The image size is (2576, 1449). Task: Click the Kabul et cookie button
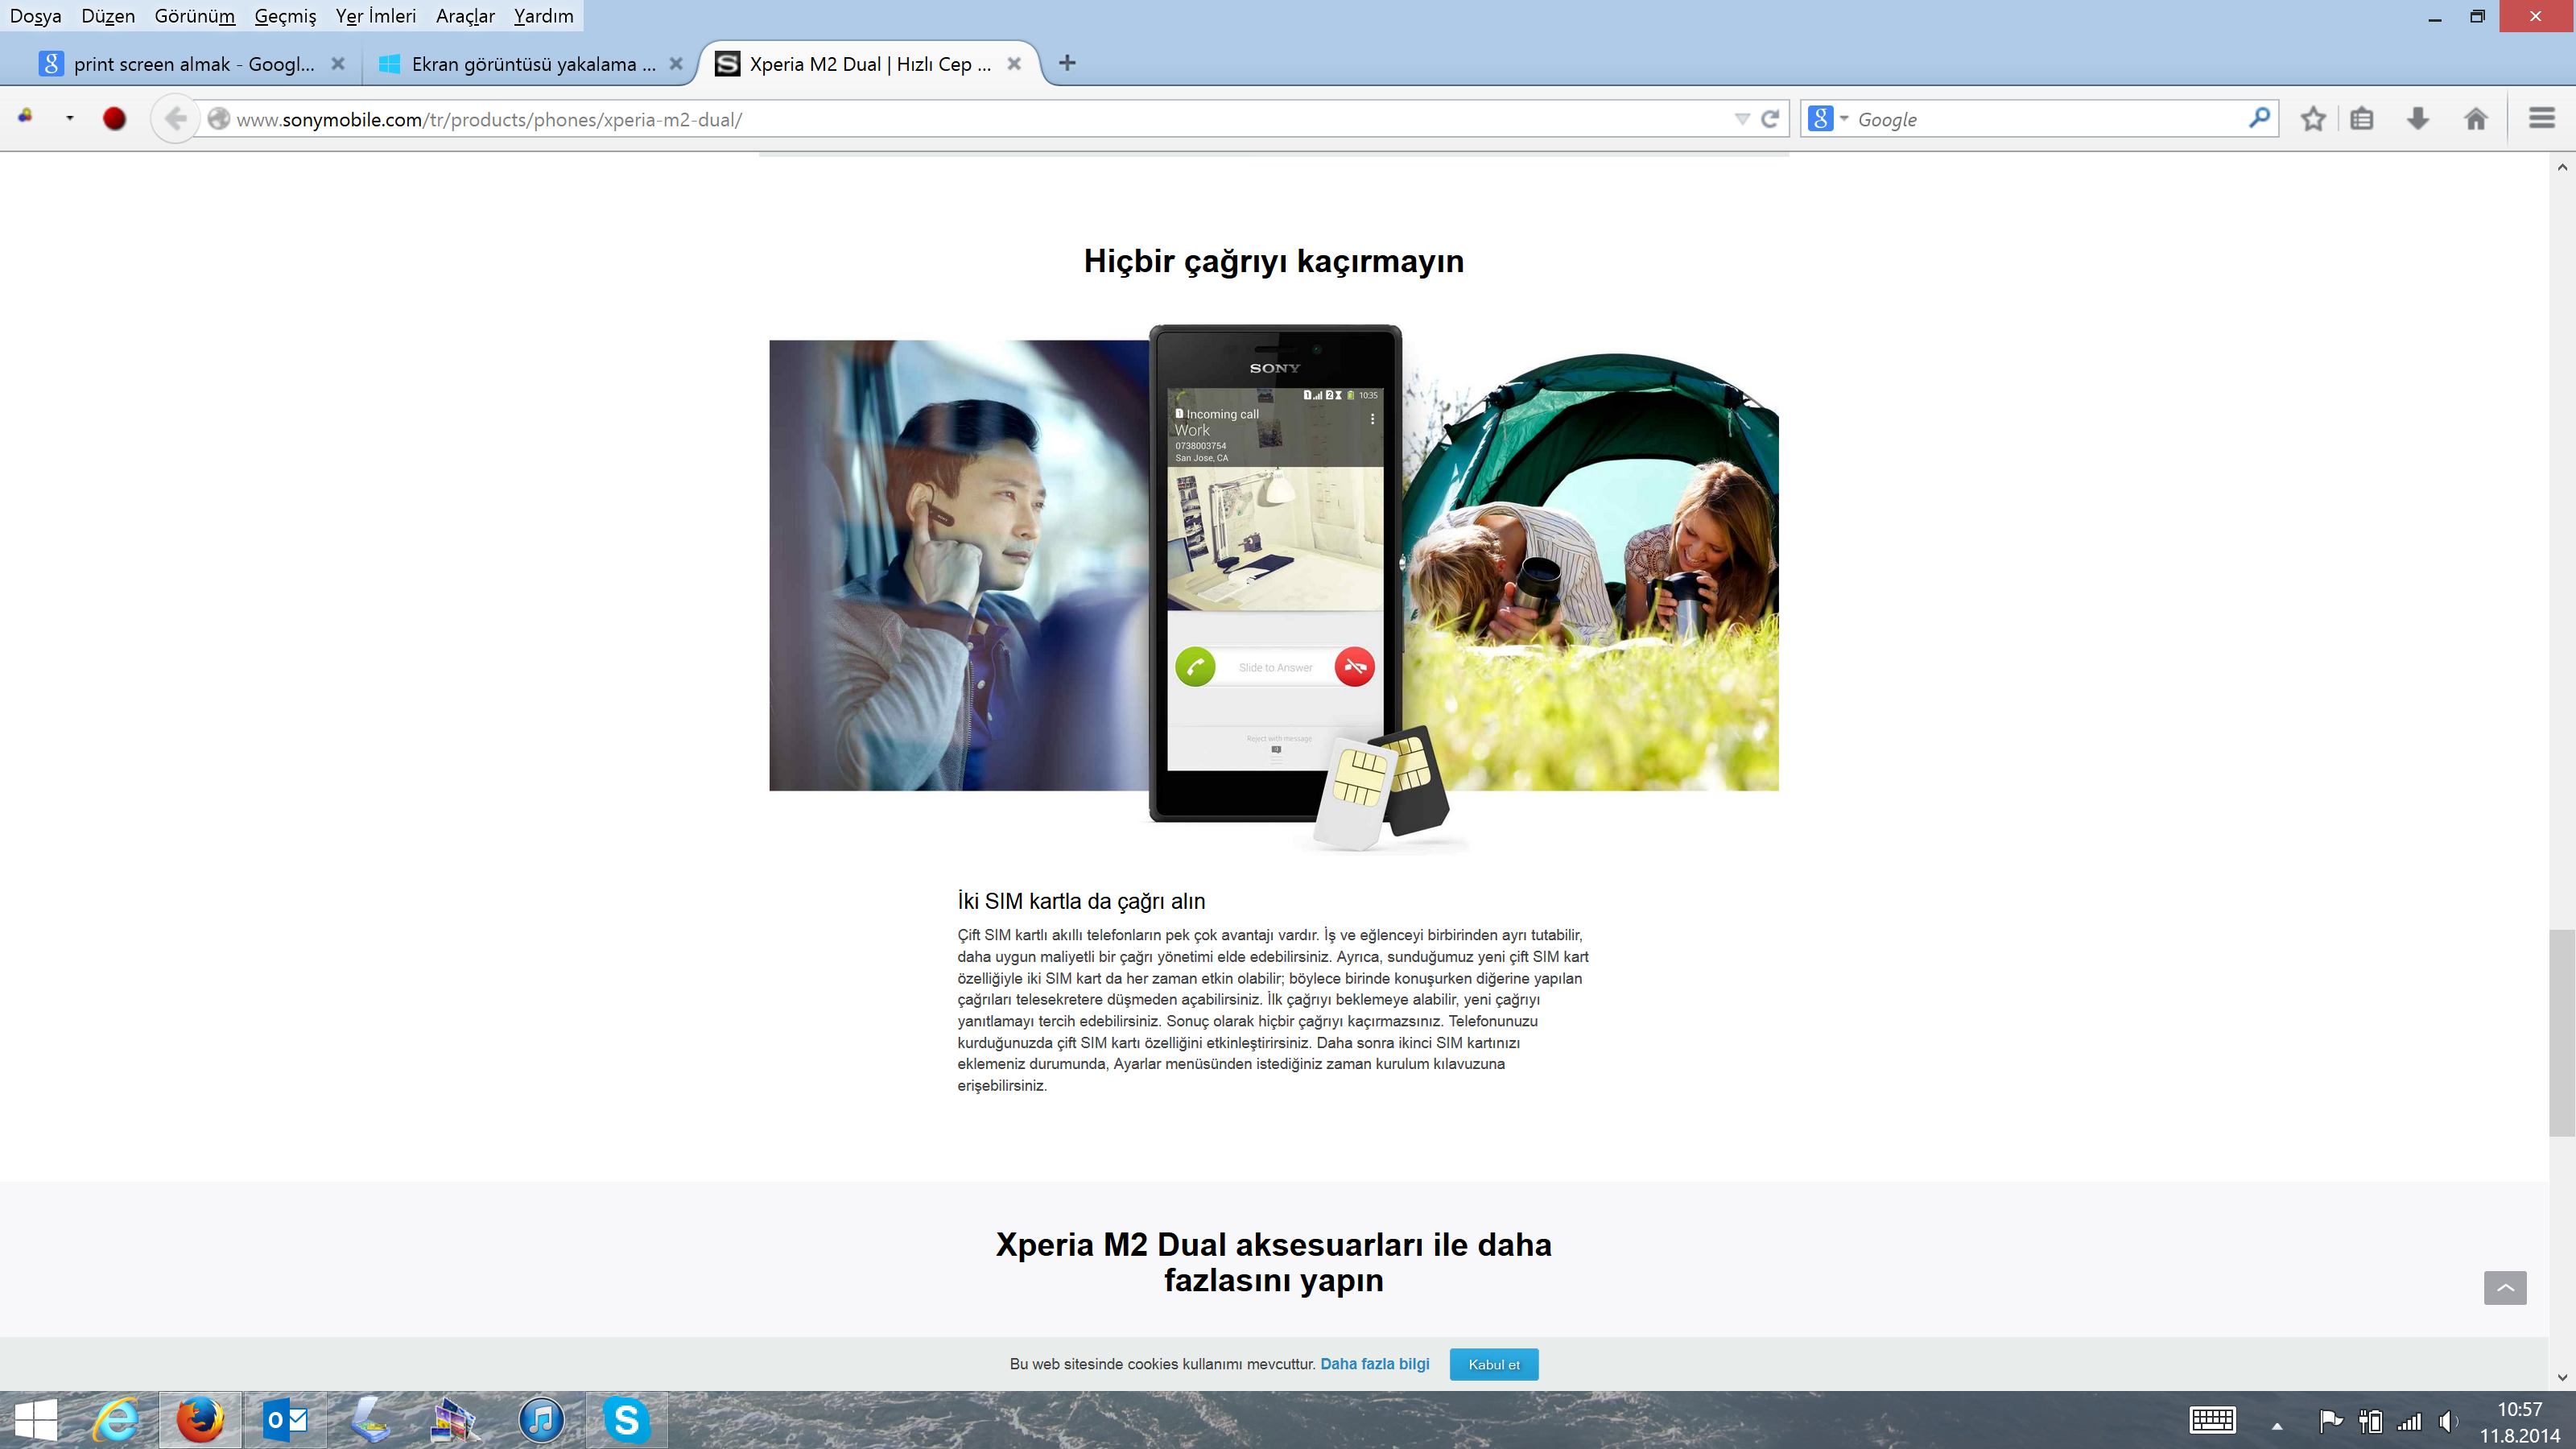[x=1494, y=1364]
